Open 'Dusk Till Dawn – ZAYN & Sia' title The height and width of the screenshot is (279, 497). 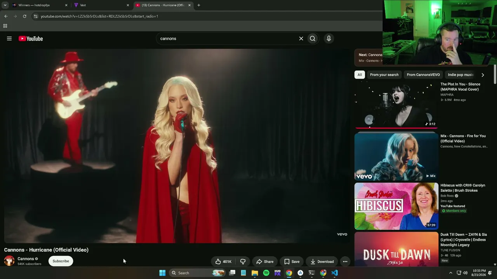[464, 239]
